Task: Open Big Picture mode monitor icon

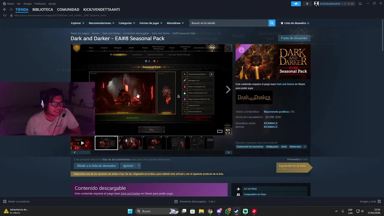Action: tap(360, 4)
